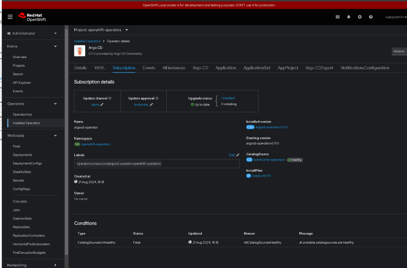
Task: Click the sidebar vertical scrollbar
Action: click(66, 141)
